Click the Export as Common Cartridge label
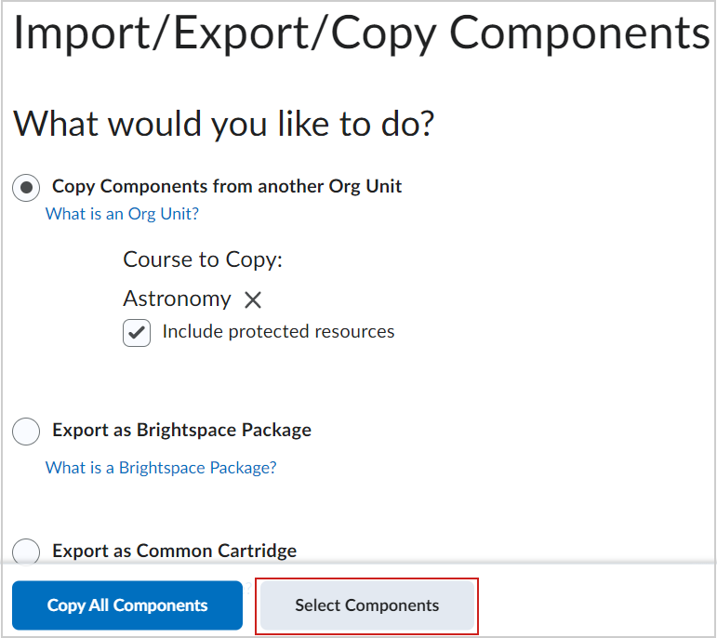 tap(174, 551)
